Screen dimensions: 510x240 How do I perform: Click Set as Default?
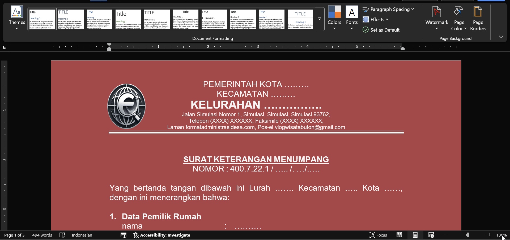pos(381,30)
